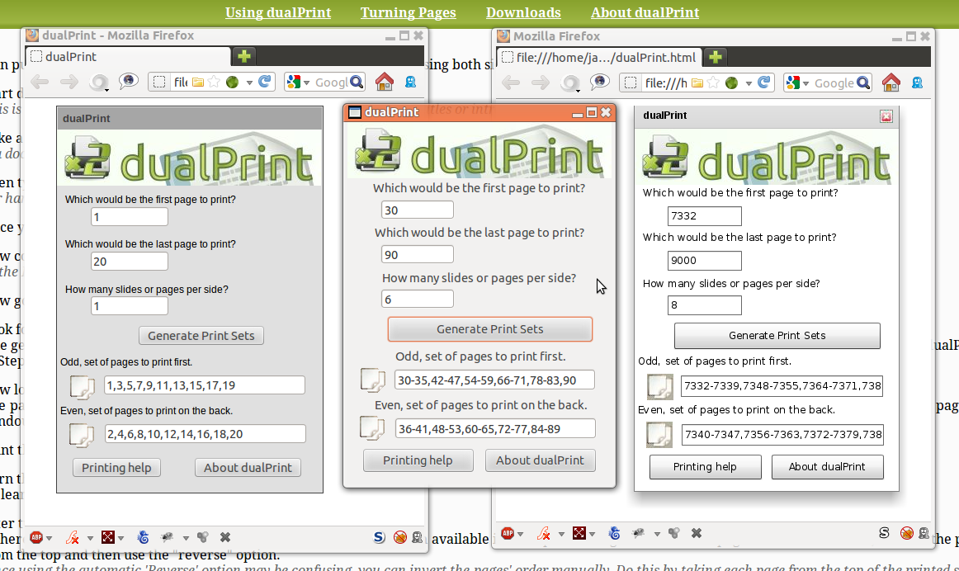Open the Google search magnifier icon
This screenshot has height=571, width=959.
coord(356,83)
